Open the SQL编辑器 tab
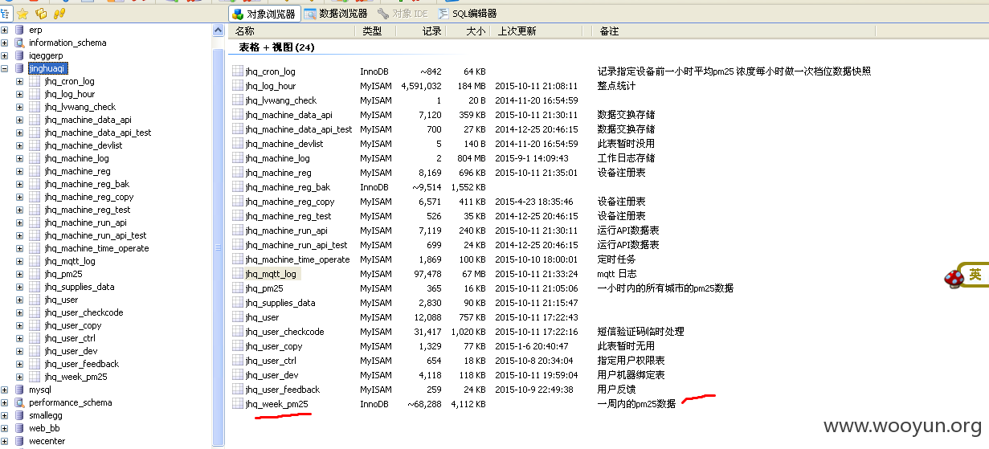This screenshot has height=449, width=989. point(468,14)
